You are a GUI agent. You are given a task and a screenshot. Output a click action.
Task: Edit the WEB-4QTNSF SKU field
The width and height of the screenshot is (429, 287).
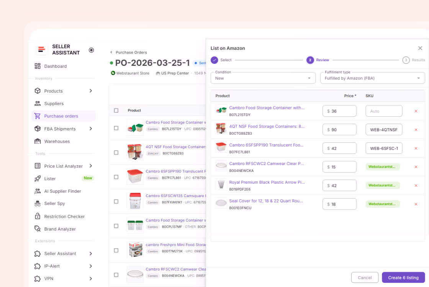[x=384, y=130]
